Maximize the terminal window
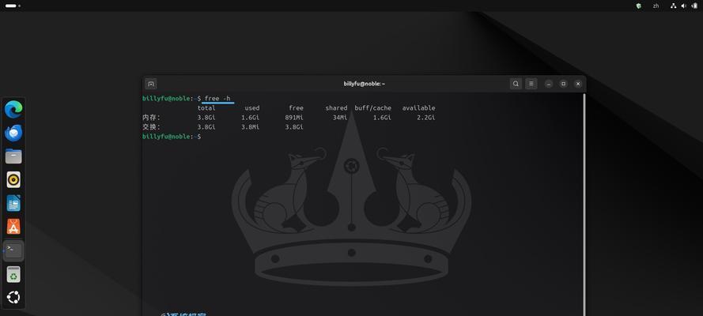703x316 pixels. coord(564,84)
